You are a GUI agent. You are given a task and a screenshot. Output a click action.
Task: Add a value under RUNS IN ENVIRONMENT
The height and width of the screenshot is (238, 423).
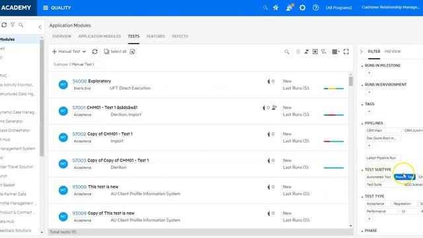[x=369, y=93]
